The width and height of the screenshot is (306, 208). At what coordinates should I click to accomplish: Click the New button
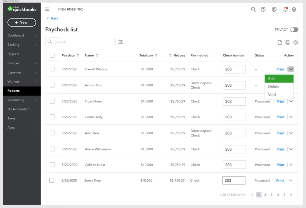22,22
